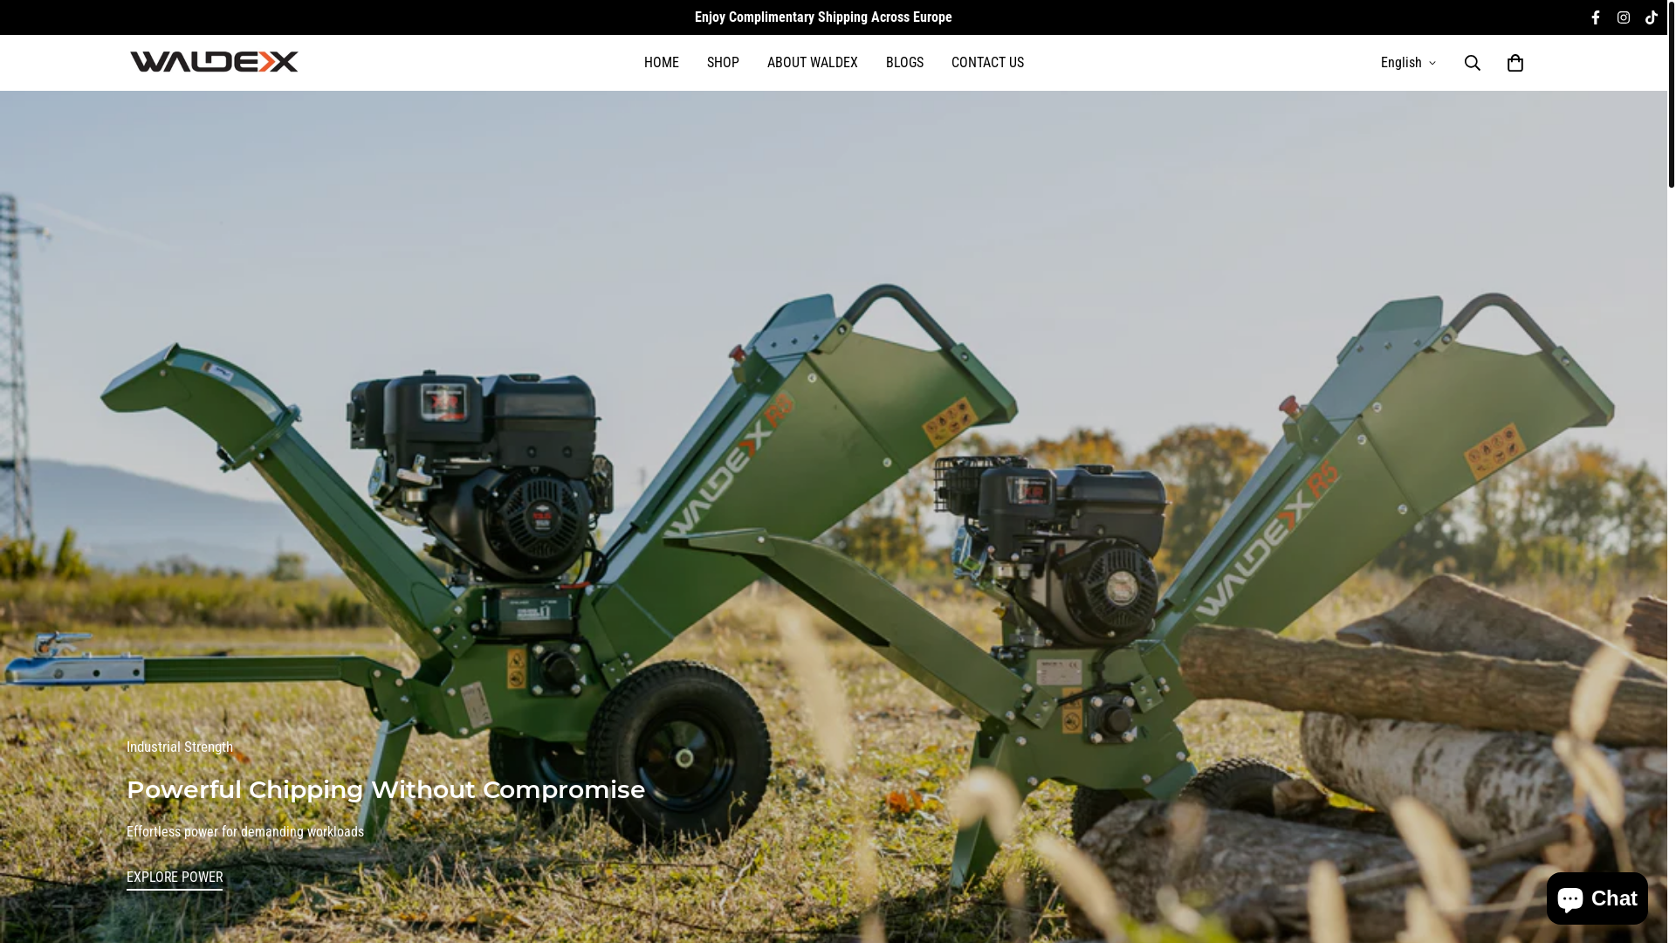Open the CONTACT US menu item
Viewport: 1676px width, 943px height.
click(987, 63)
